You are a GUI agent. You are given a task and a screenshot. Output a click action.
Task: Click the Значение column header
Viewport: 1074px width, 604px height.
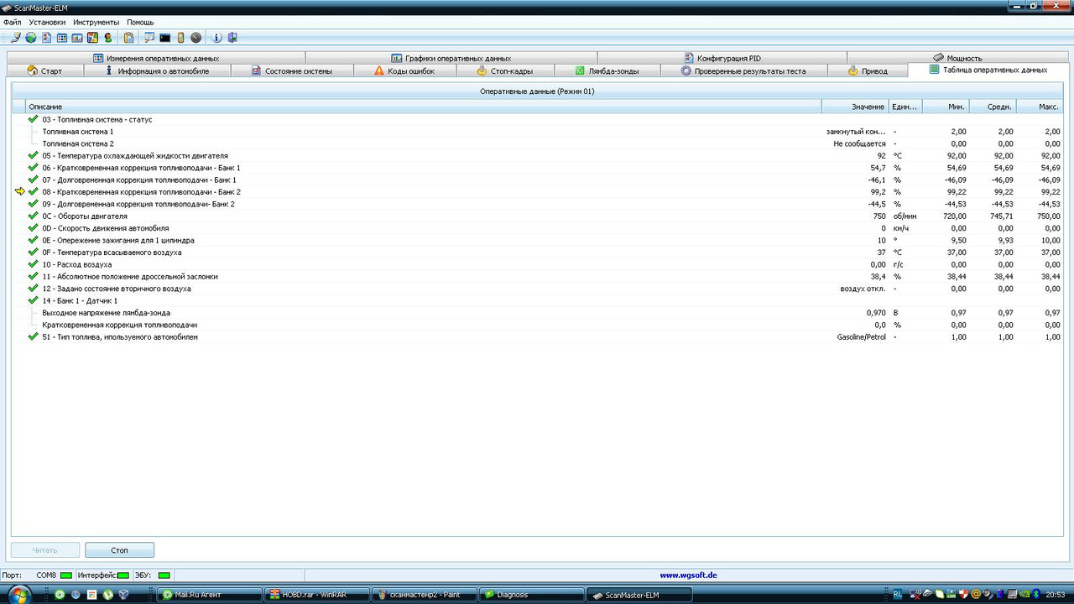click(x=854, y=107)
